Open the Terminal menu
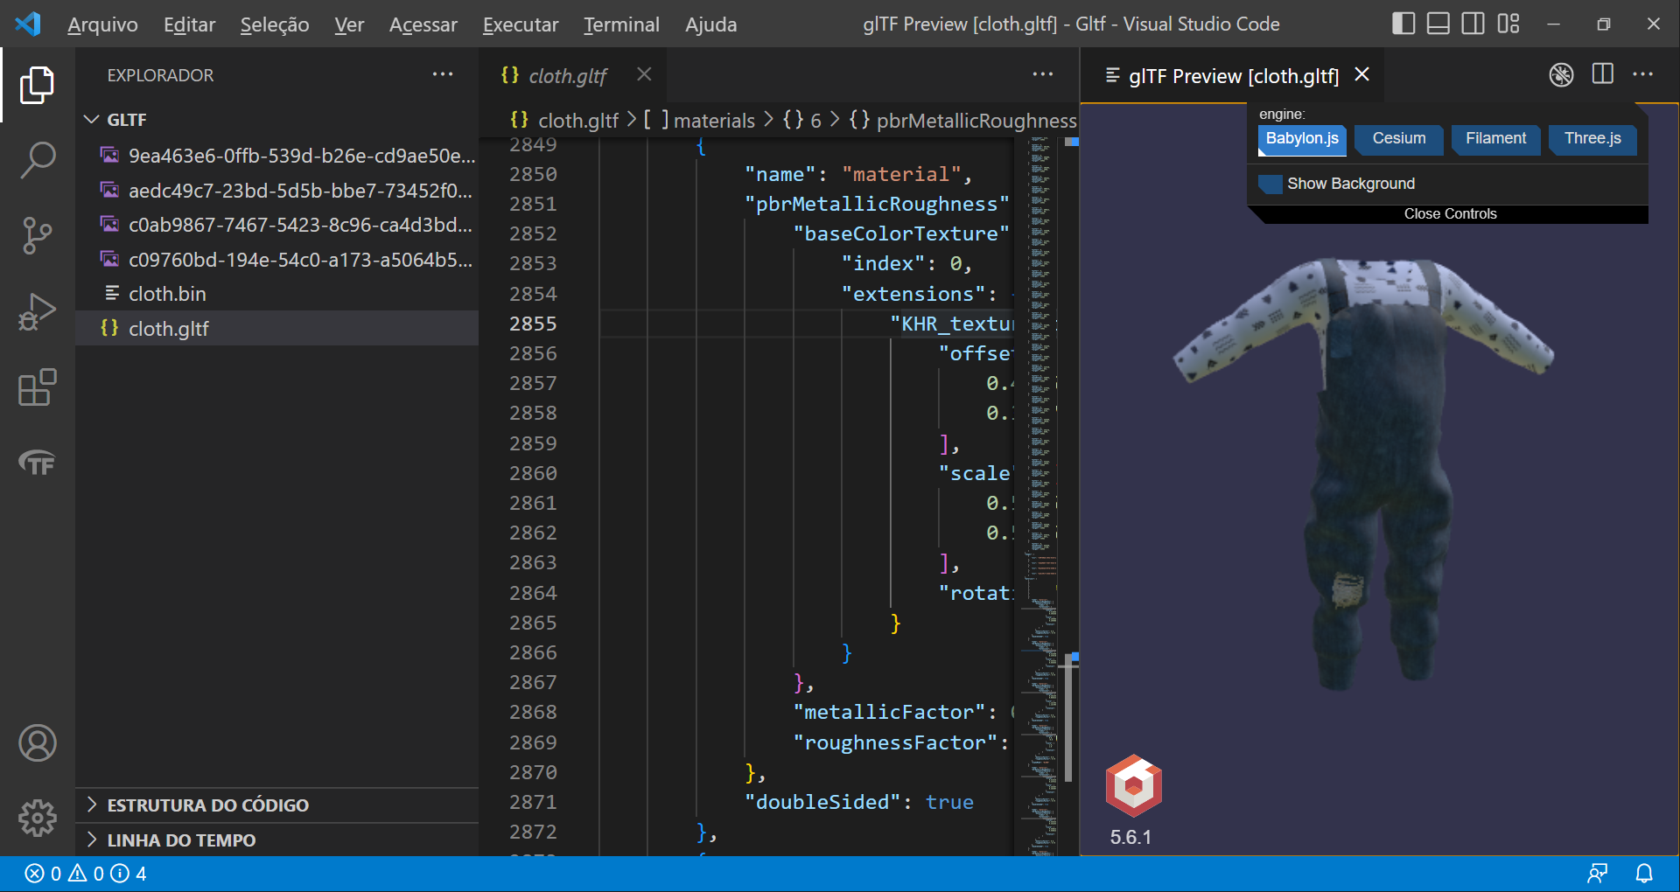 tap(621, 24)
